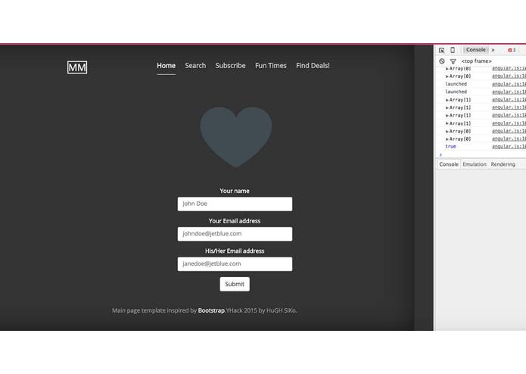The height and width of the screenshot is (374, 526).
Task: Focus the Your name input field
Action: point(235,204)
